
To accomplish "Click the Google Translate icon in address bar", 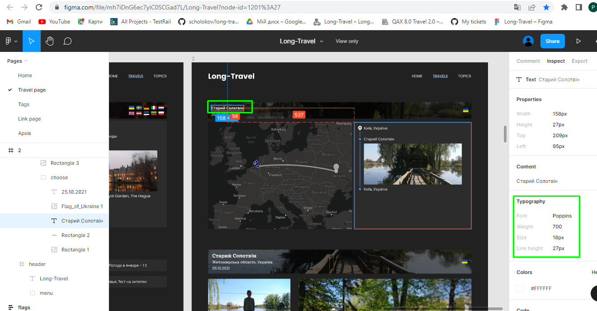I will [x=516, y=7].
